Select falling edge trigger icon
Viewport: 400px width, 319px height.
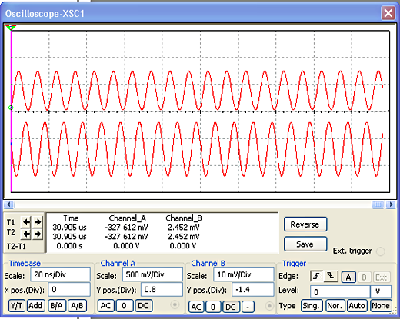click(x=331, y=277)
